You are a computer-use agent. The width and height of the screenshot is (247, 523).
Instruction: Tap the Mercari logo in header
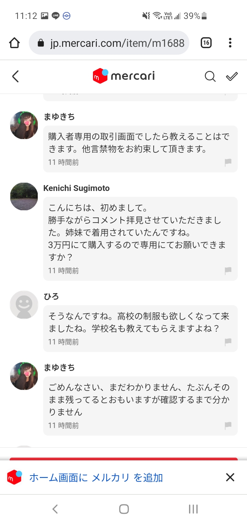[123, 76]
